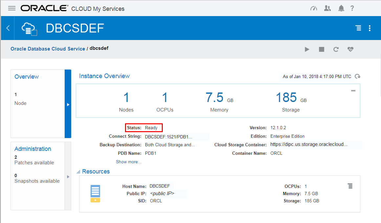
Task: Click the SID ORCL value
Action: click(156, 201)
